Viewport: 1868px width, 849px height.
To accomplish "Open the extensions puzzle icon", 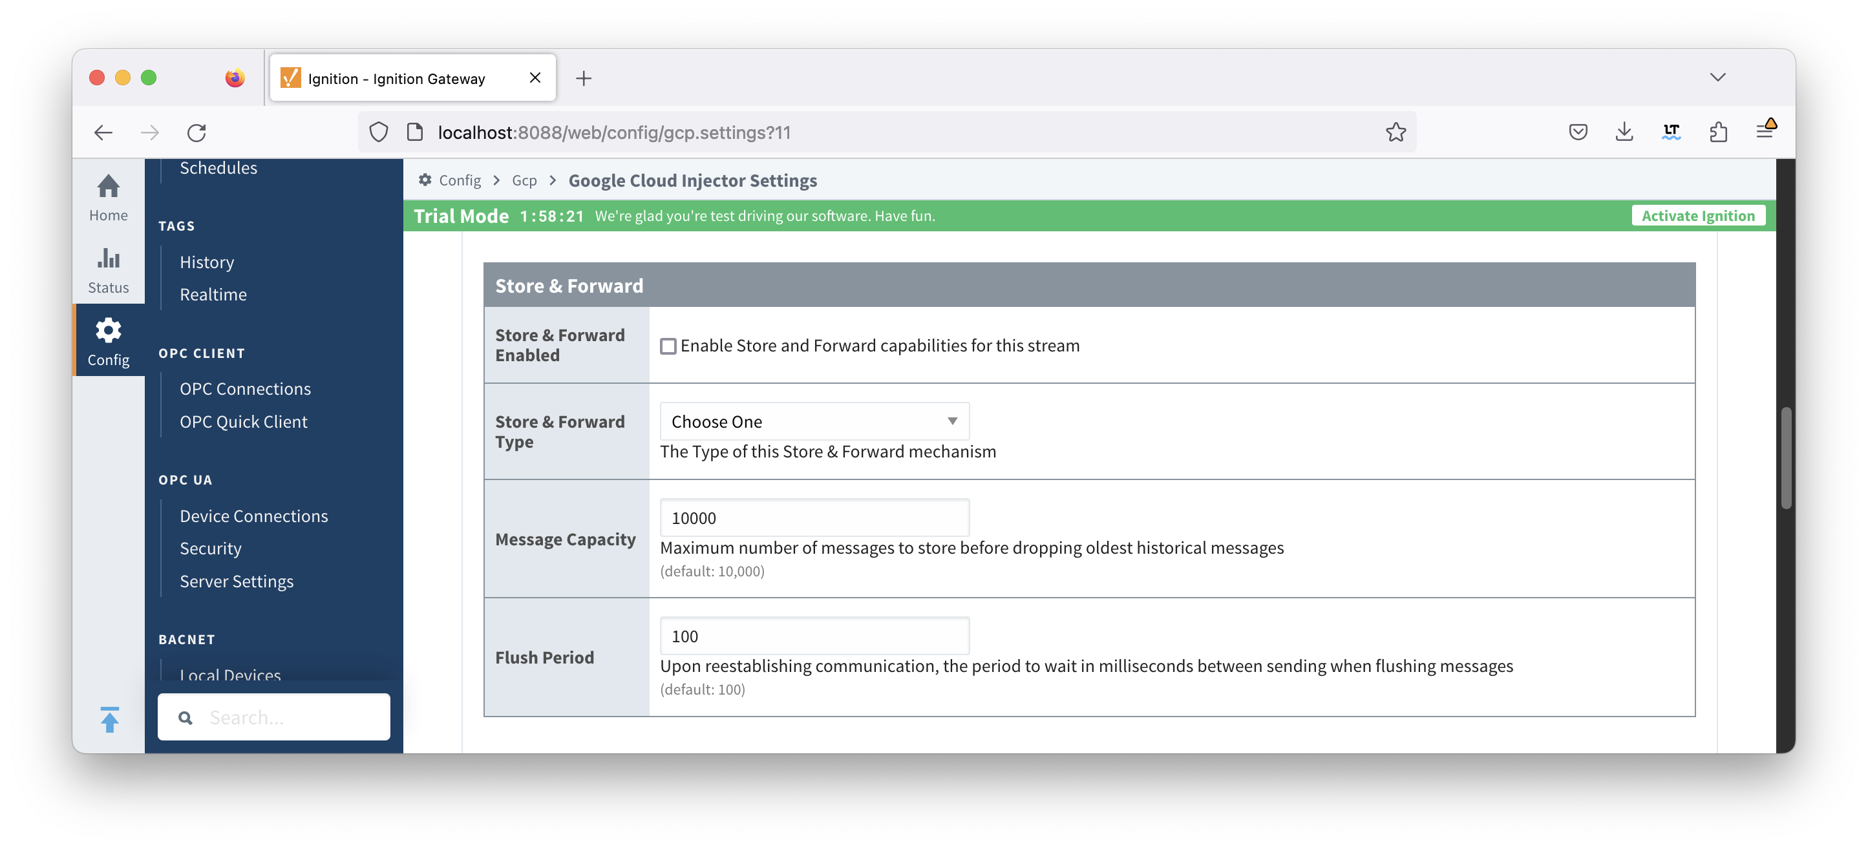I will click(x=1718, y=132).
